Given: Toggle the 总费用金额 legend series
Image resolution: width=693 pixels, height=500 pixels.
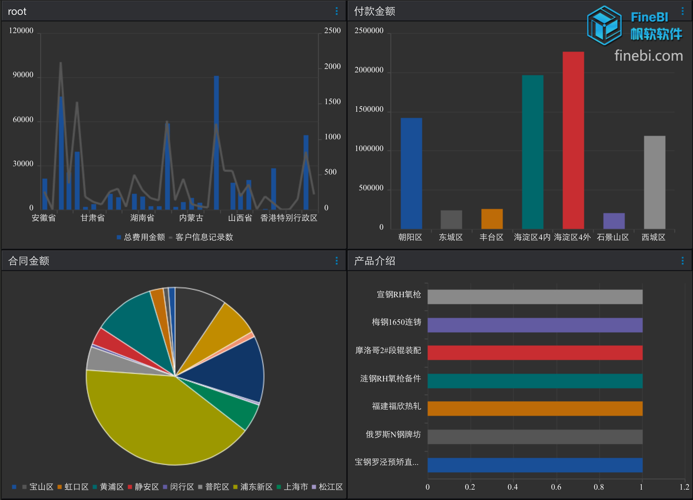Looking at the screenshot, I should [141, 237].
